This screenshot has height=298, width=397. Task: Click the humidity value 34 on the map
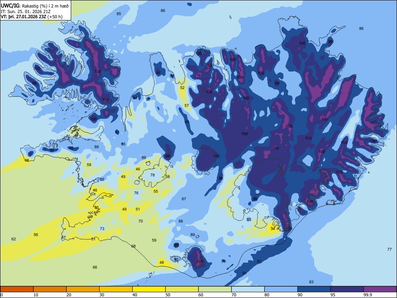272,228
